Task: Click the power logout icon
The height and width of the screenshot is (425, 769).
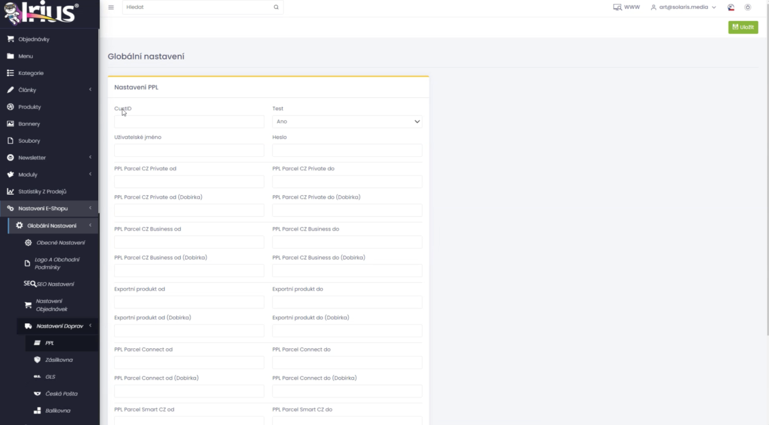Action: click(748, 8)
